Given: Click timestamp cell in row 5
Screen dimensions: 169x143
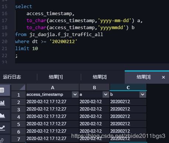Looking at the screenshot, I should pos(52,124).
